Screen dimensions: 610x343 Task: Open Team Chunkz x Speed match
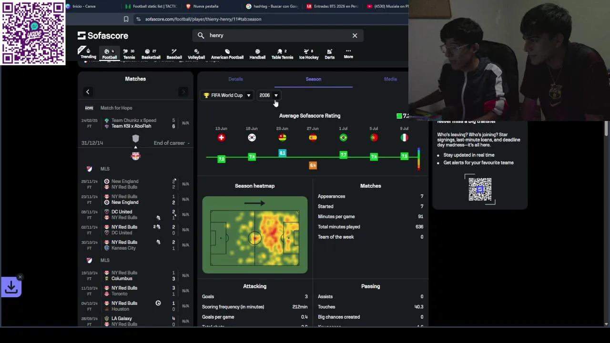pos(135,123)
